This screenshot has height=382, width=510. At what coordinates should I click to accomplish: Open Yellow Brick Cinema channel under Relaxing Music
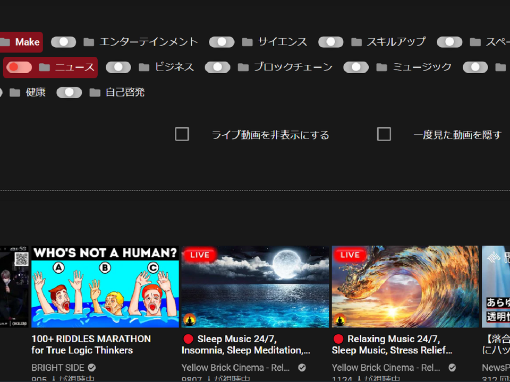click(x=386, y=367)
